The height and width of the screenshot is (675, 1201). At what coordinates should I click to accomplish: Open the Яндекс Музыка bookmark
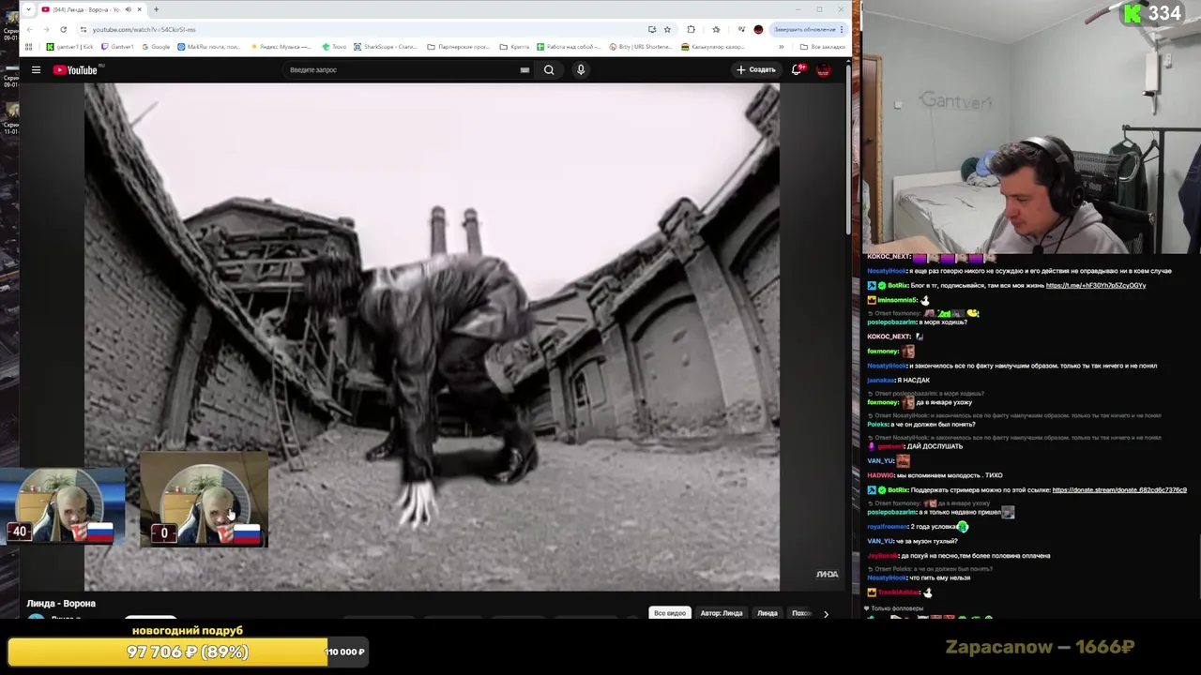[x=281, y=47]
